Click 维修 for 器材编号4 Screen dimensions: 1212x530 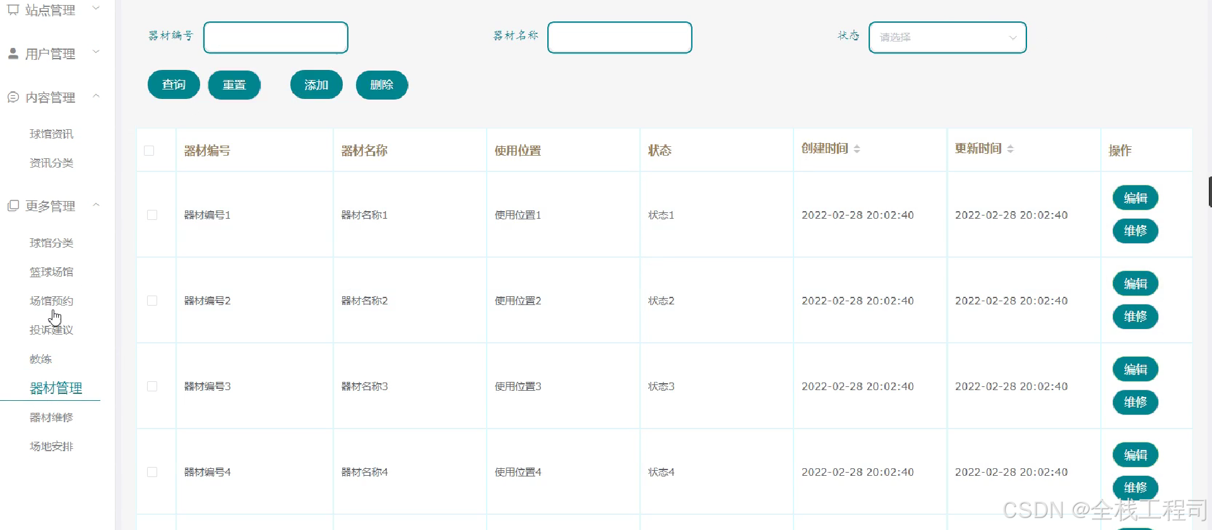pos(1136,488)
